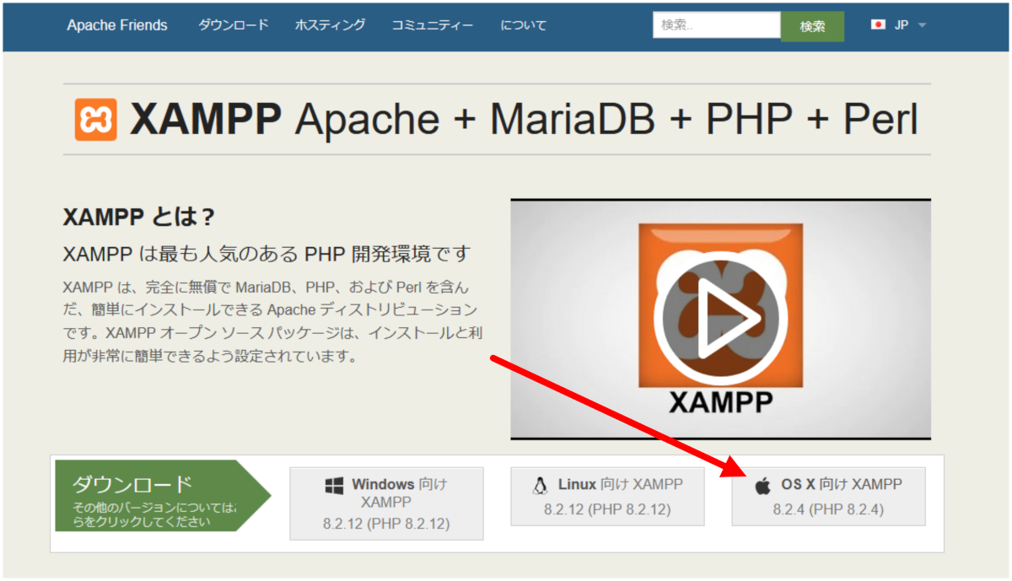The height and width of the screenshot is (581, 1012).
Task: Play the XAMPP introduction video
Action: pyautogui.click(x=720, y=318)
